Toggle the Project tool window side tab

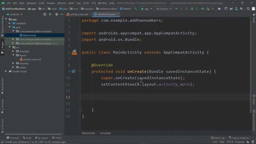click(2, 48)
